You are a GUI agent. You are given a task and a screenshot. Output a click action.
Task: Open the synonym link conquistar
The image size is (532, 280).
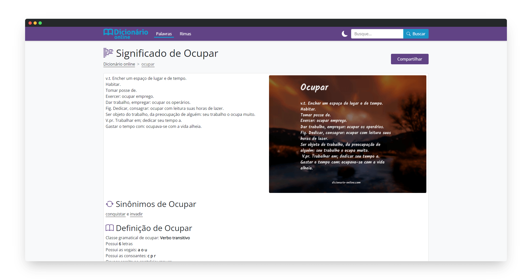115,214
